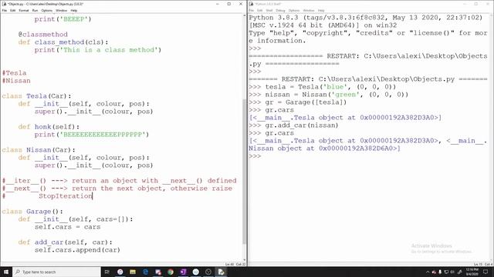Viewport: 494px width, 277px height.
Task: Click '#Tesla' comment in editor
Action: point(14,73)
